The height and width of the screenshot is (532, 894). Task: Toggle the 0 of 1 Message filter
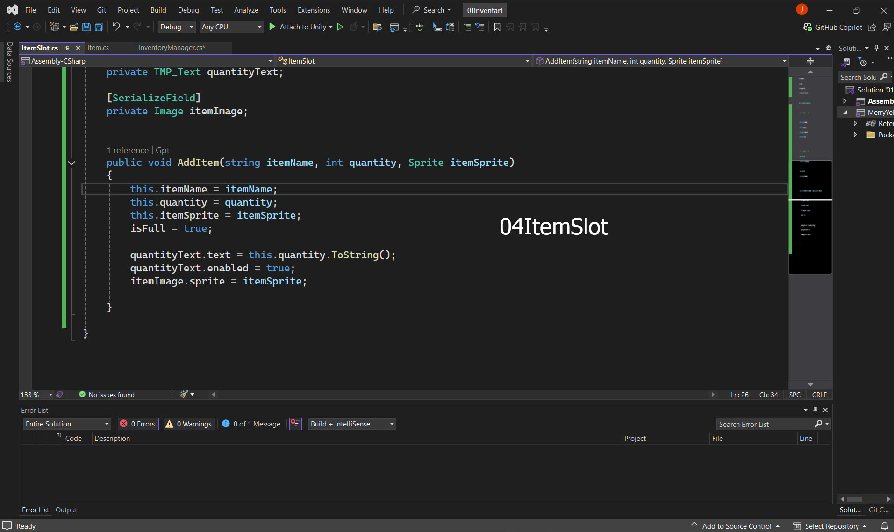[x=251, y=424]
